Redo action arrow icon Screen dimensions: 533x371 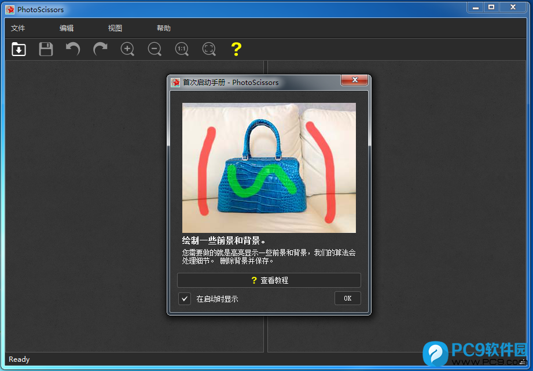pyautogui.click(x=100, y=49)
